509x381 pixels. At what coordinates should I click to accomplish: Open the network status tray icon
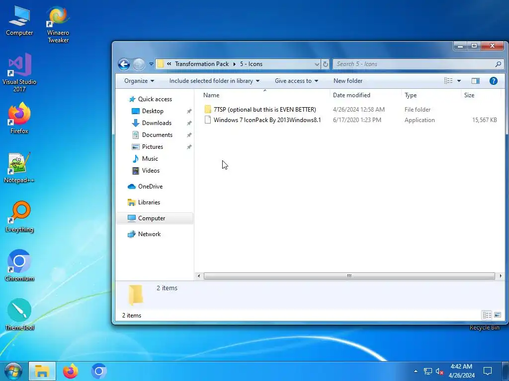tap(428, 371)
